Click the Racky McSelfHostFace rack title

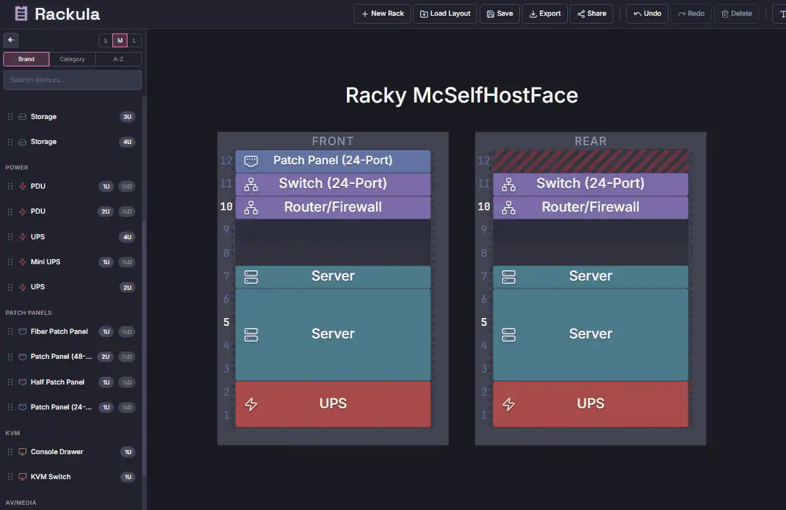click(461, 95)
